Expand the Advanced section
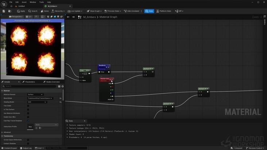This screenshot has width=267, height=150. [2, 132]
